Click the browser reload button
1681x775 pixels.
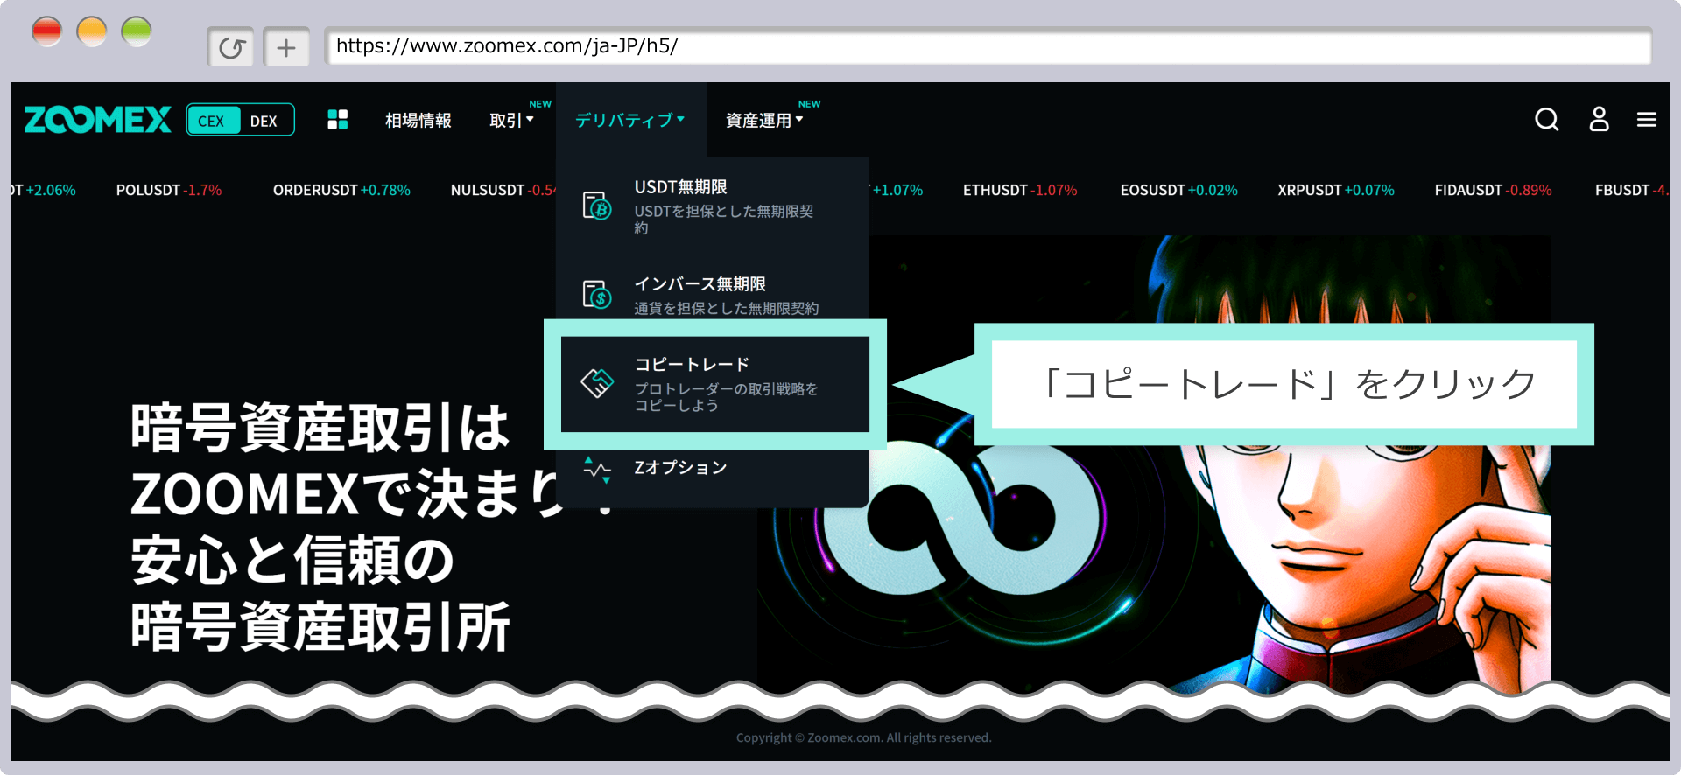(231, 47)
